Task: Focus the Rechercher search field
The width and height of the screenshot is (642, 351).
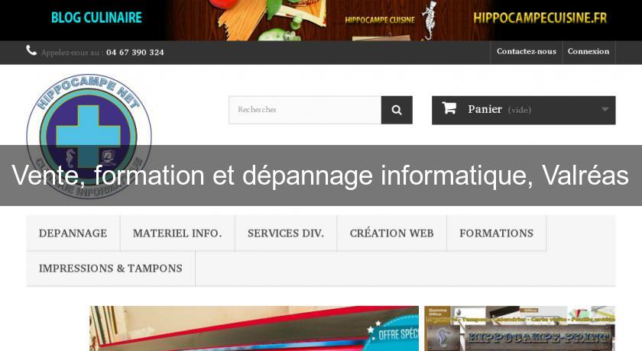Action: click(305, 110)
